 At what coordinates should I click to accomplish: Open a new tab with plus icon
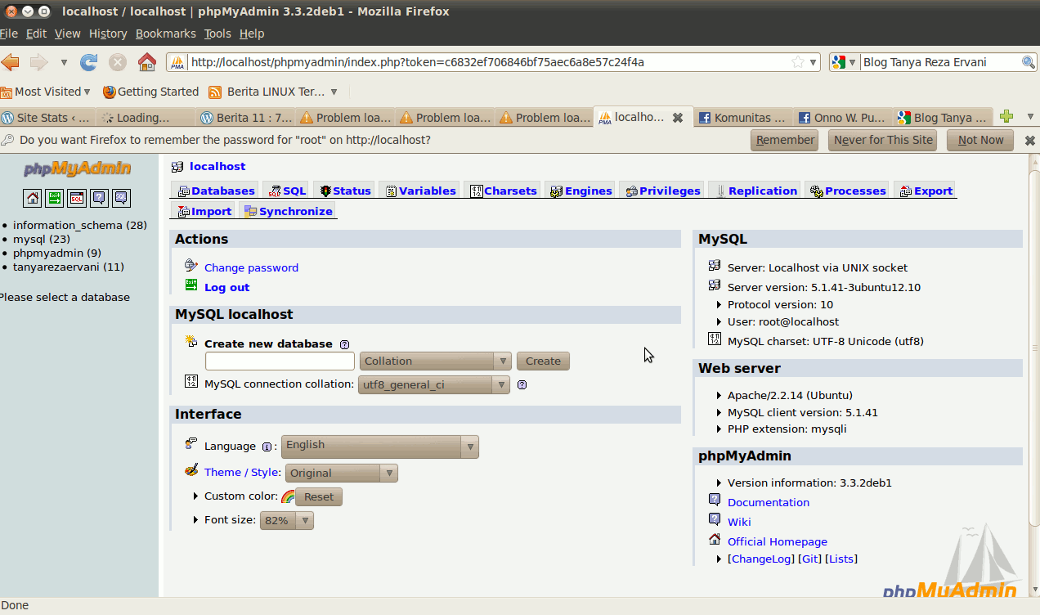coord(1006,117)
